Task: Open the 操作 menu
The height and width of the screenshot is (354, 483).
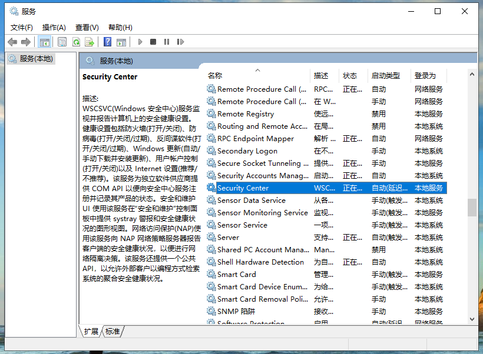Action: click(54, 27)
